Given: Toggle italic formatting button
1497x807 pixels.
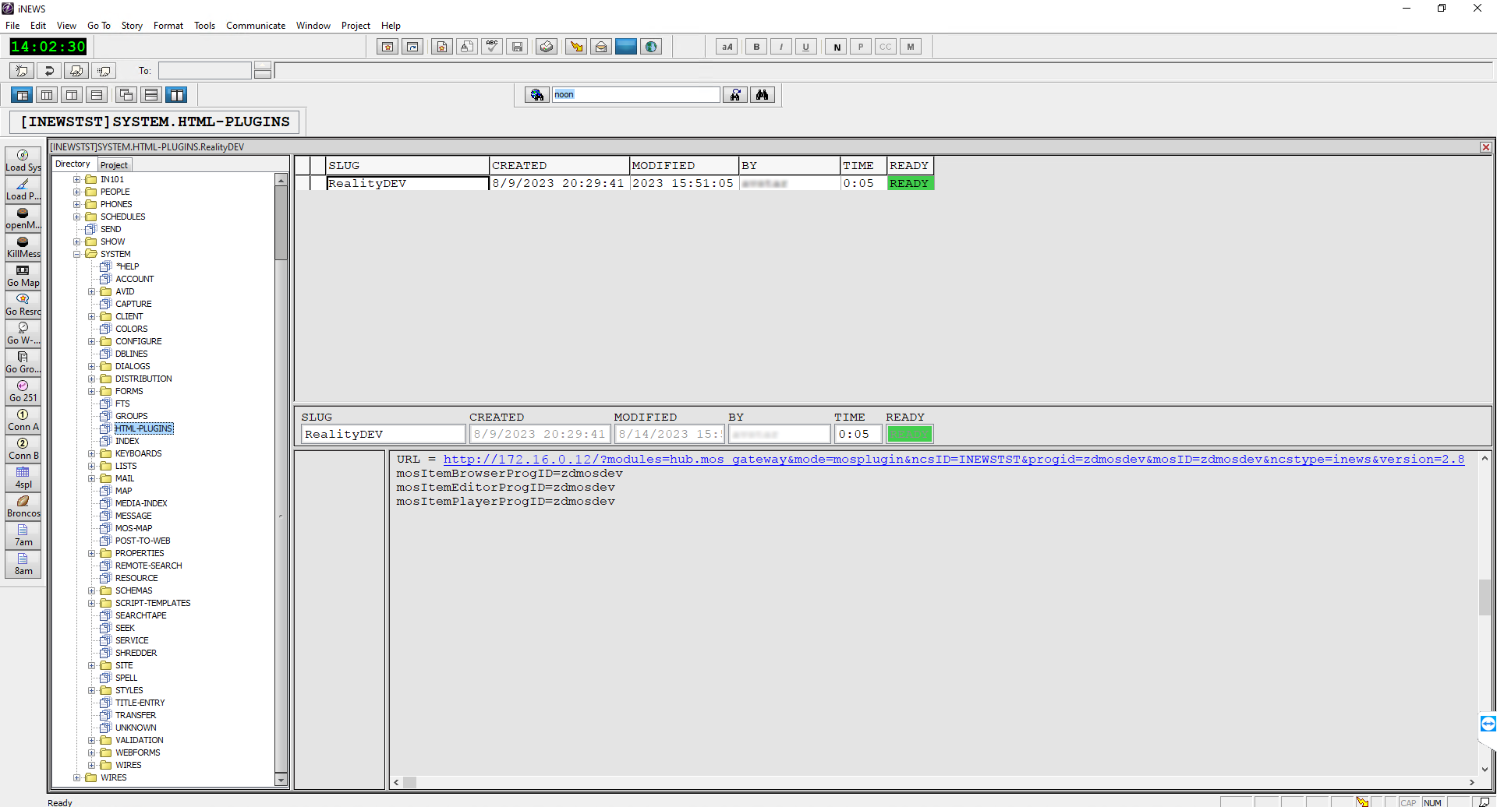Looking at the screenshot, I should pyautogui.click(x=780, y=47).
